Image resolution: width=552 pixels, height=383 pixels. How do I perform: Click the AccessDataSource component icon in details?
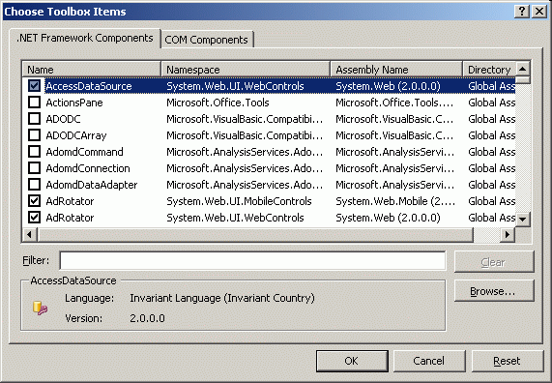tap(41, 309)
